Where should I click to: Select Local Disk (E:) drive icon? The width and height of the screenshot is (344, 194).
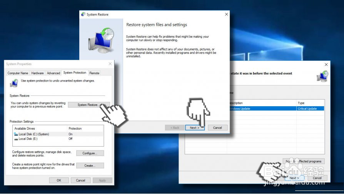coord(16,139)
